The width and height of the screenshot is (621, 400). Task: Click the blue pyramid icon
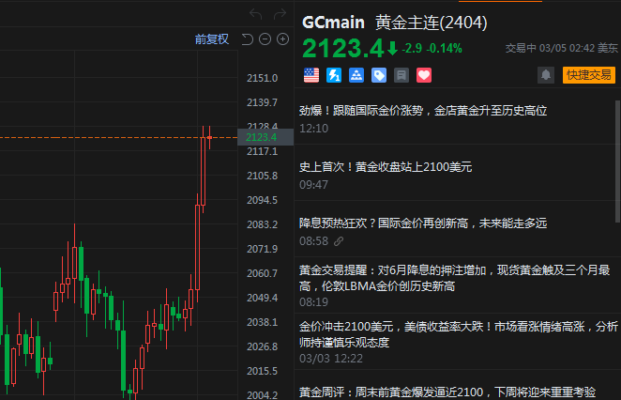(356, 75)
